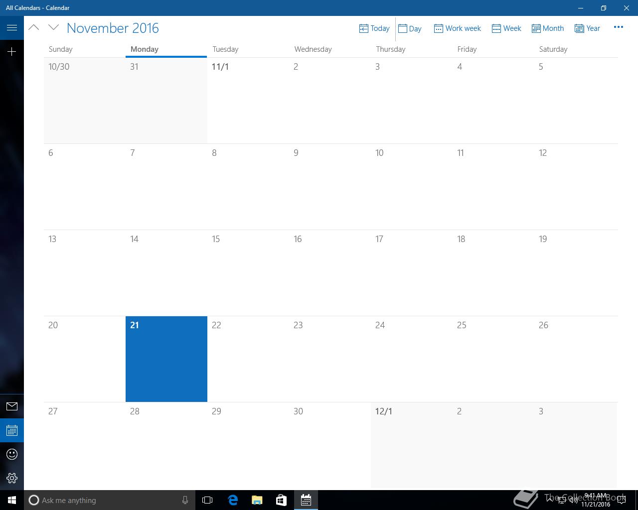Click the Cortana search box
Screen dimensions: 638x510
click(109, 500)
